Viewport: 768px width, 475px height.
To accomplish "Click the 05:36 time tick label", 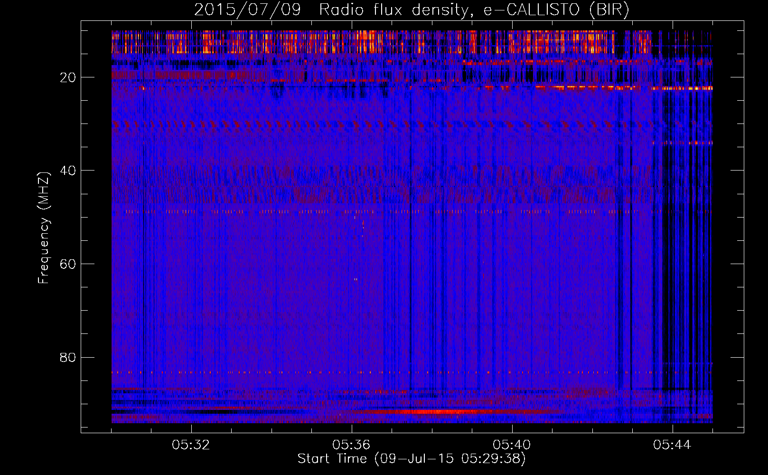I will point(352,445).
